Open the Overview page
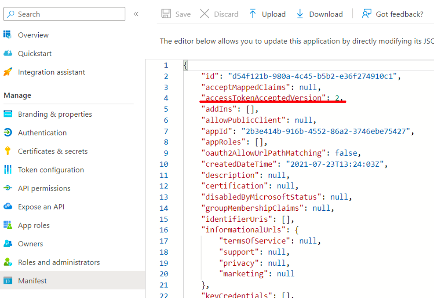439x299 pixels. coord(33,35)
